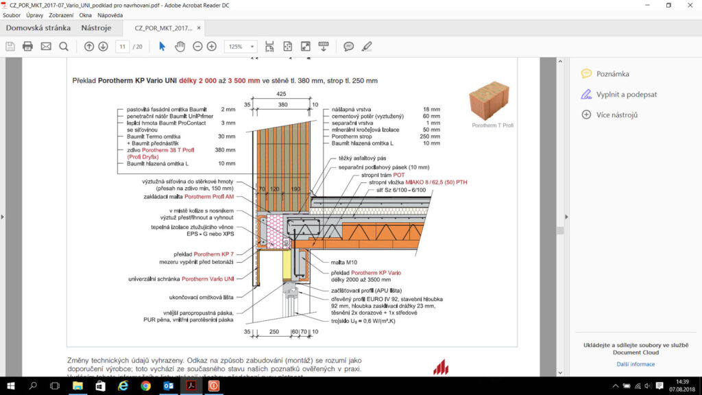Viewport: 702px width, 395px height.
Task: Activate the arrow selection tool
Action: [162, 47]
